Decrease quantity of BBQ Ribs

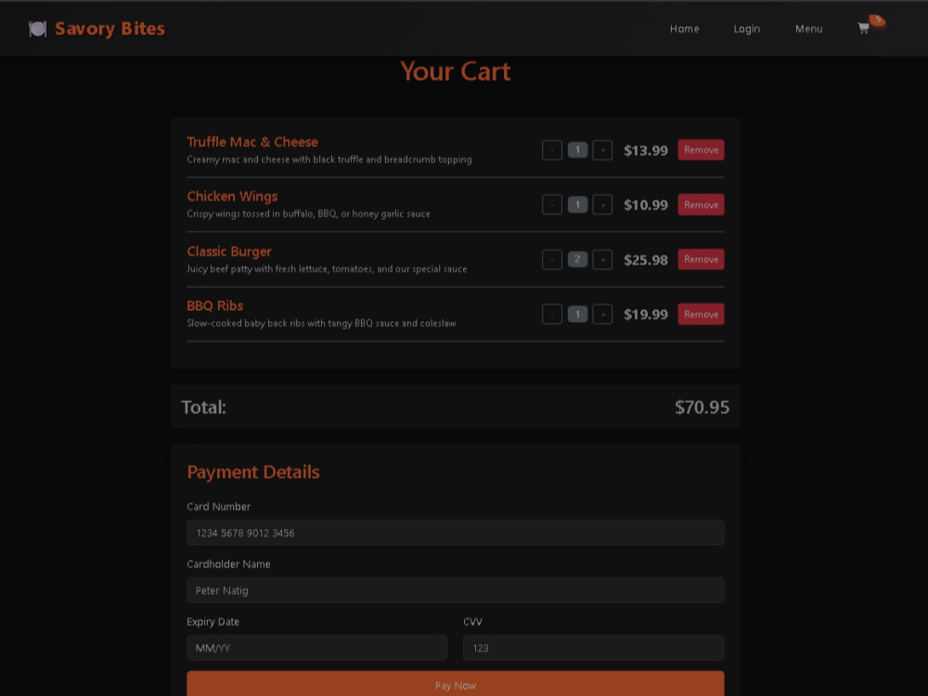tap(551, 315)
